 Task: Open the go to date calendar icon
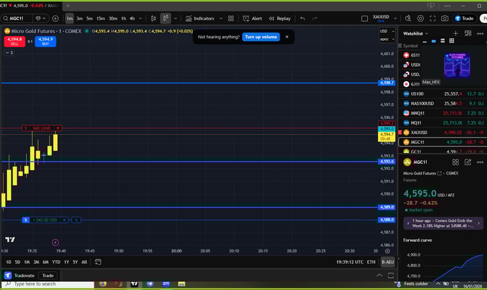(98, 261)
